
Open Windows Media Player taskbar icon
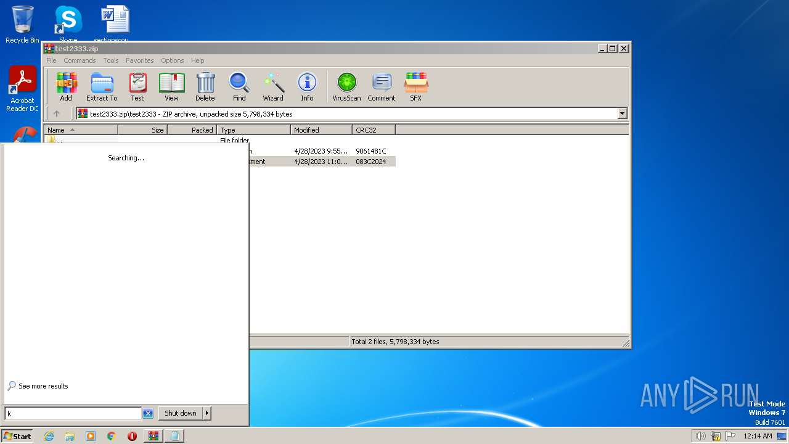pyautogui.click(x=91, y=436)
